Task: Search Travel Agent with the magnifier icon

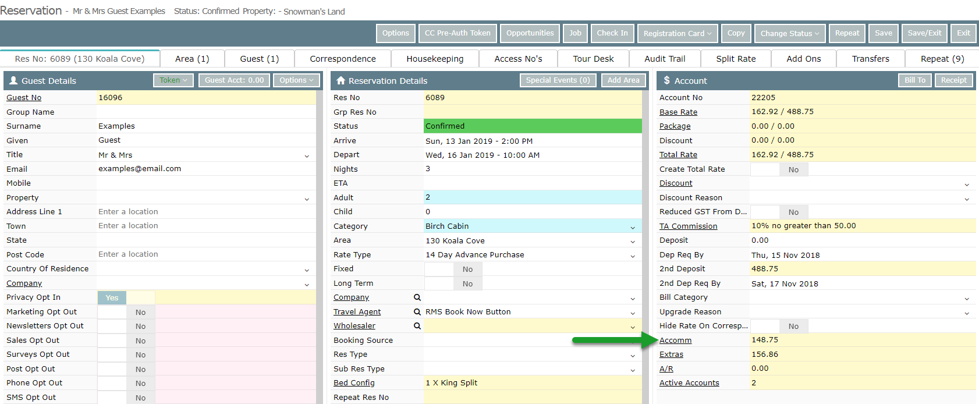Action: [417, 312]
